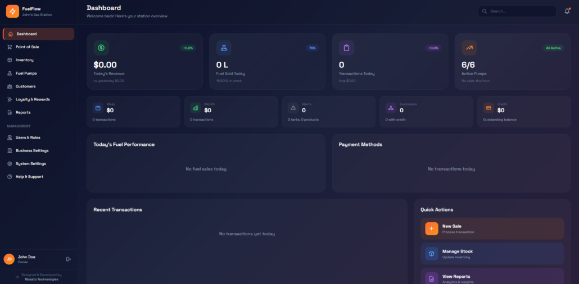
Task: Go to Inventory in the sidebar
Action: click(x=24, y=60)
